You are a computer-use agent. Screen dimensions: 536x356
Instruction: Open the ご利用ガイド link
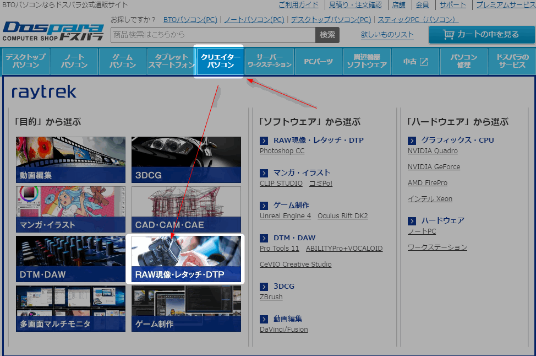click(298, 5)
